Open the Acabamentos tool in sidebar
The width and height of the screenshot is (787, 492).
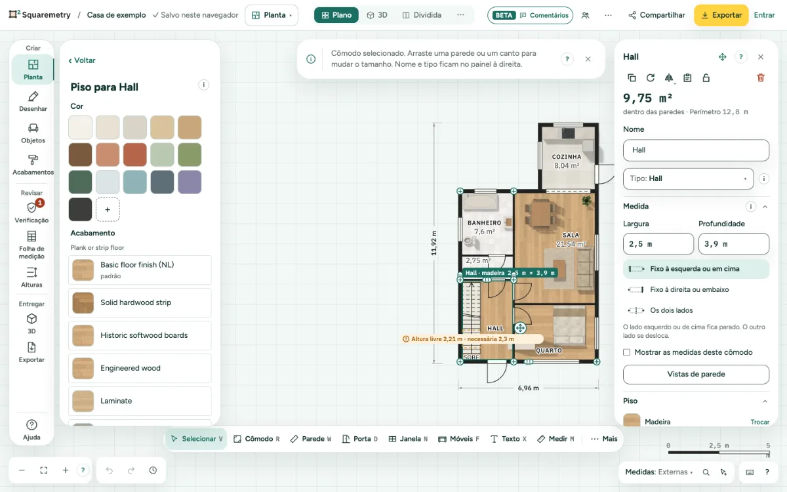33,165
